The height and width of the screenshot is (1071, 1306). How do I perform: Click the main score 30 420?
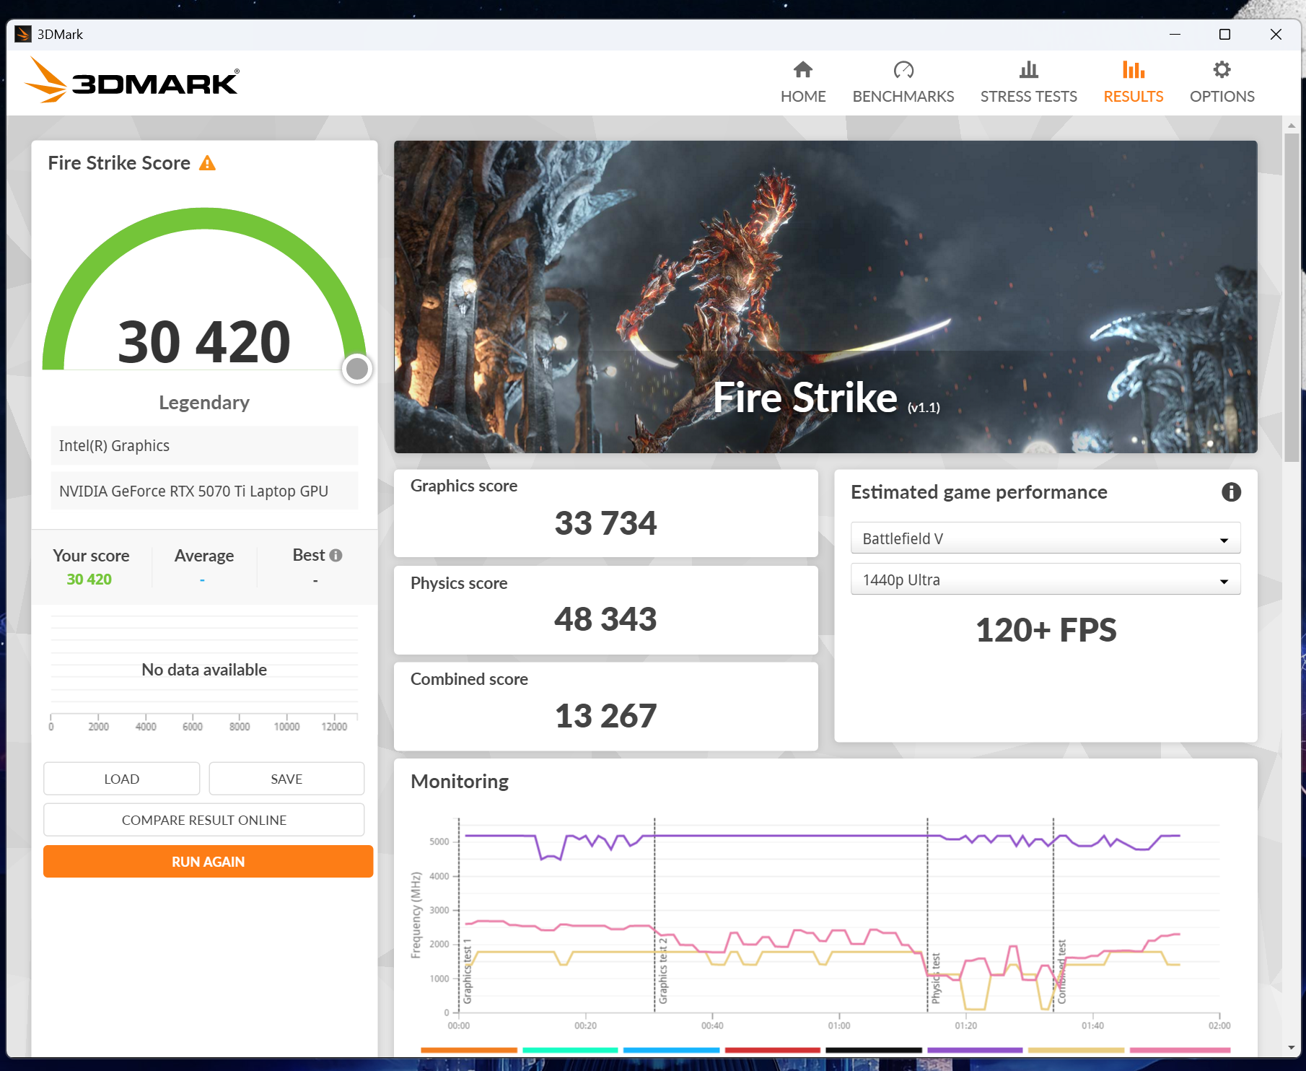point(204,342)
